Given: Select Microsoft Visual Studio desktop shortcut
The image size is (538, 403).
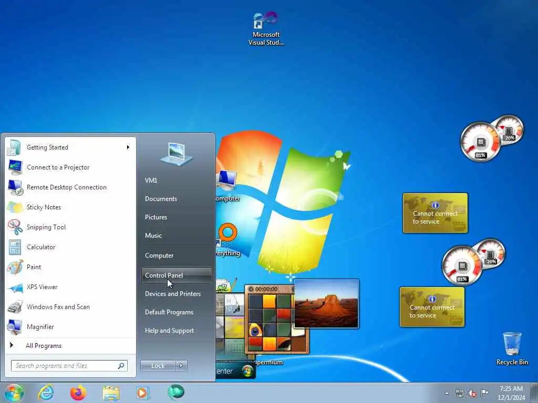Looking at the screenshot, I should point(266,29).
